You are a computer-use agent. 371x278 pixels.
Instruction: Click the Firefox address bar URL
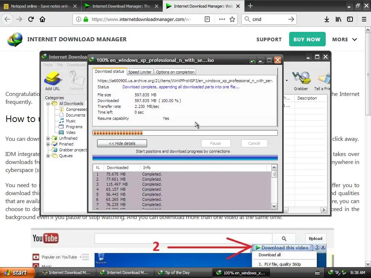click(141, 19)
